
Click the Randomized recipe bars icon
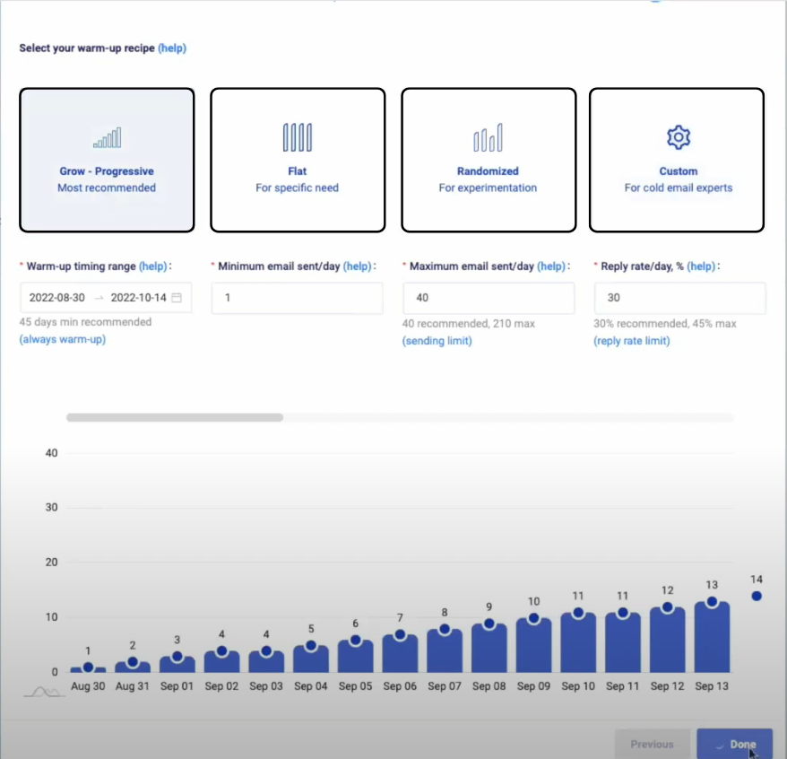click(x=488, y=138)
